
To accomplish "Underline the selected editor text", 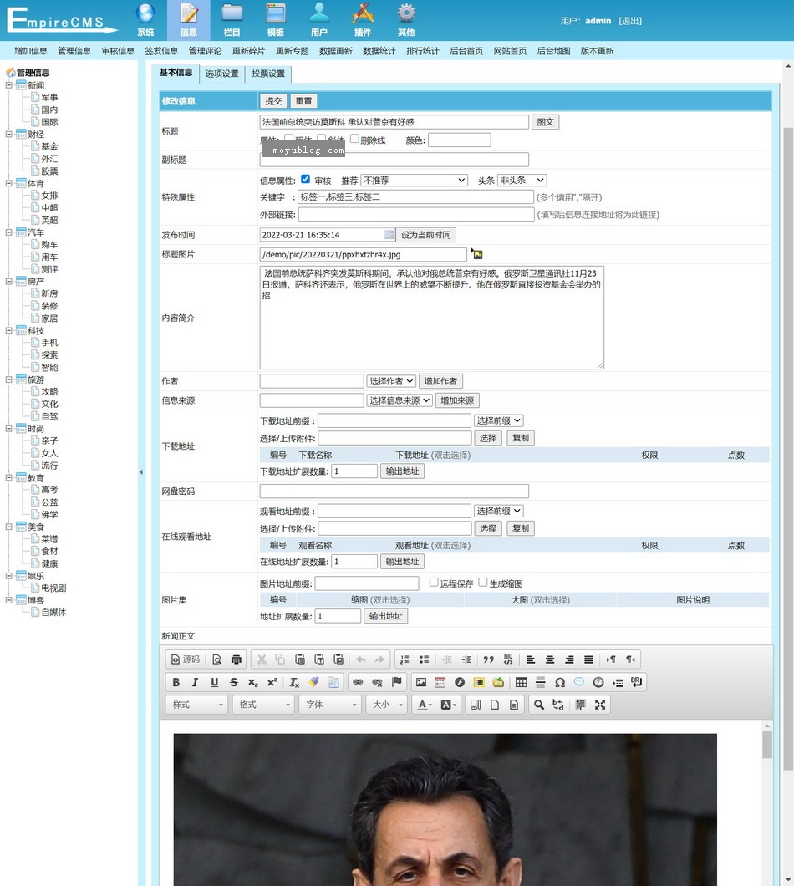I will click(x=214, y=682).
